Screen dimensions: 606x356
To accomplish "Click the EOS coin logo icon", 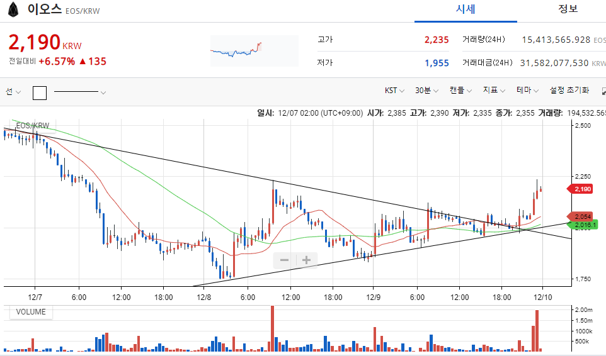I will (x=13, y=9).
